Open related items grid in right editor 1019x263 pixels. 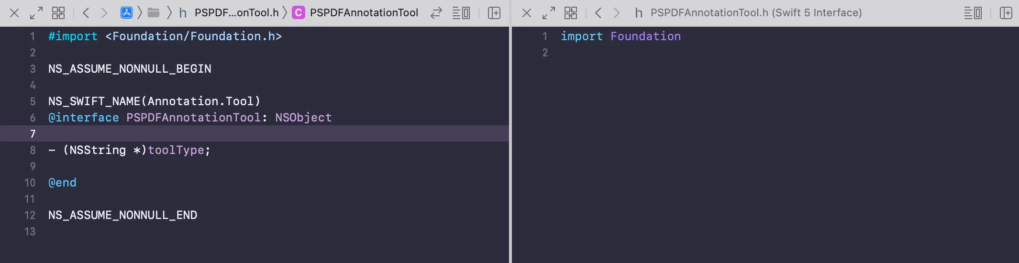(x=570, y=13)
